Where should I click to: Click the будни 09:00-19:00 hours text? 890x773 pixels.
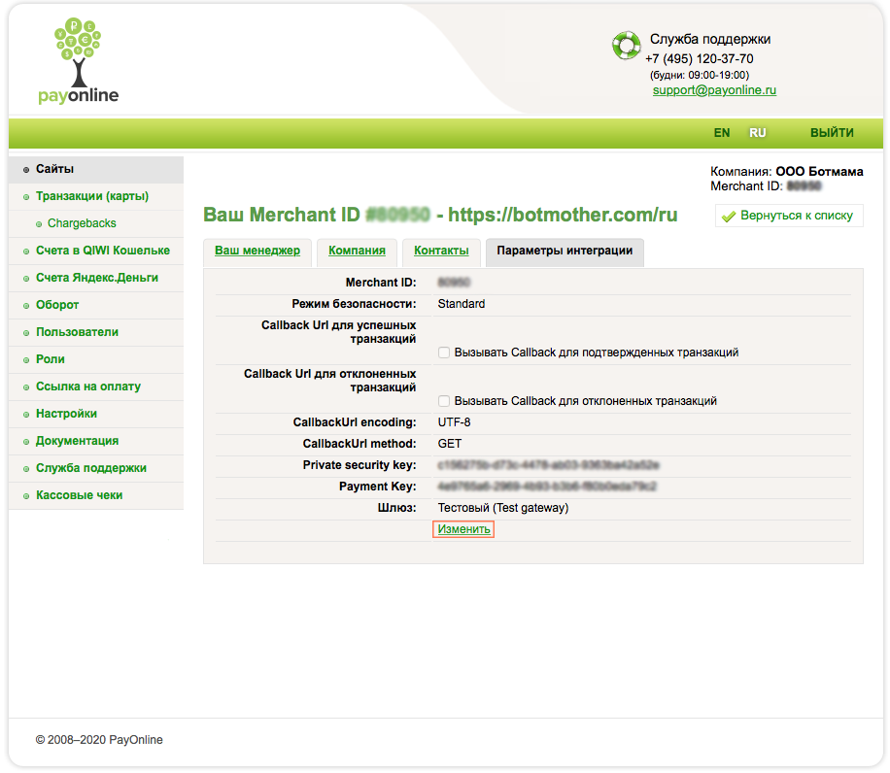click(700, 76)
